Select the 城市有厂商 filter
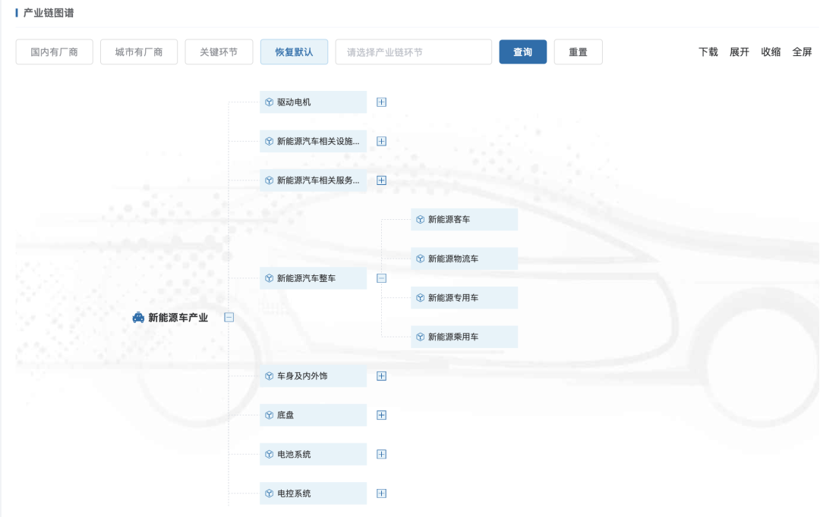Screen dimensions: 820x517 pyautogui.click(x=139, y=52)
